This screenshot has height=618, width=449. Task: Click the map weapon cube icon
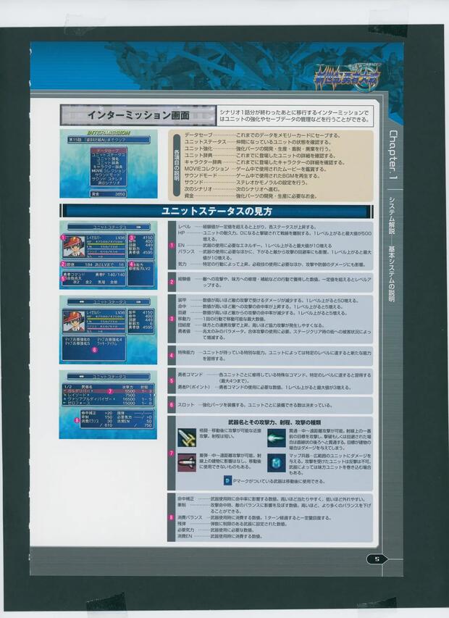[277, 462]
